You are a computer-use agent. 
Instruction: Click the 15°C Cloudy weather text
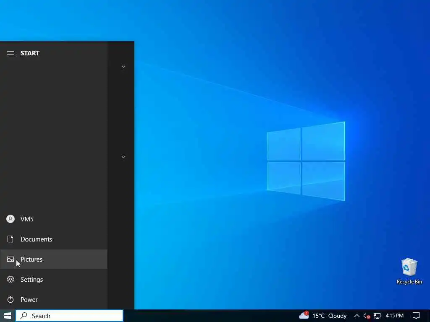(329, 316)
